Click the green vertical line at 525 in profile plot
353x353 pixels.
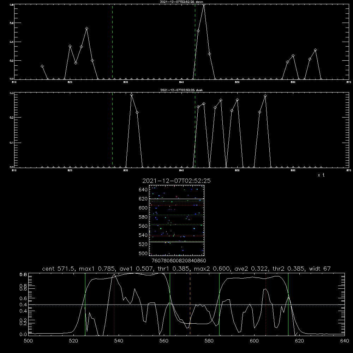pos(85,304)
